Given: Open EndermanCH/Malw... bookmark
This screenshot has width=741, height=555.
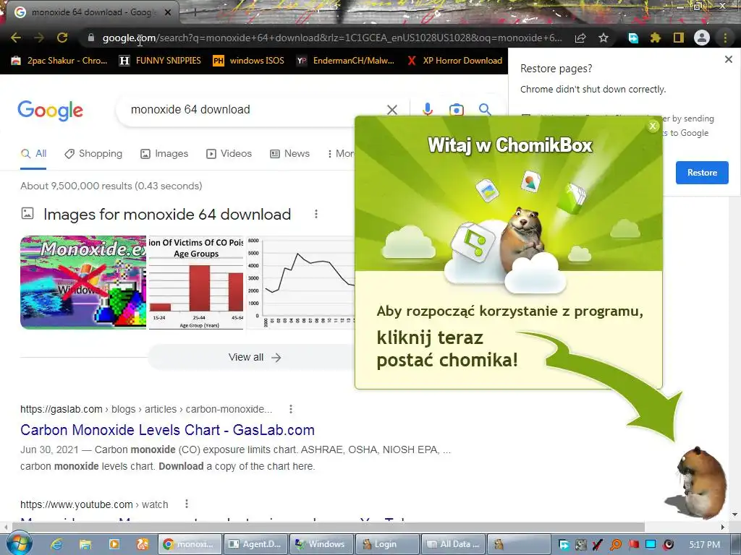Looking at the screenshot, I should pyautogui.click(x=345, y=61).
